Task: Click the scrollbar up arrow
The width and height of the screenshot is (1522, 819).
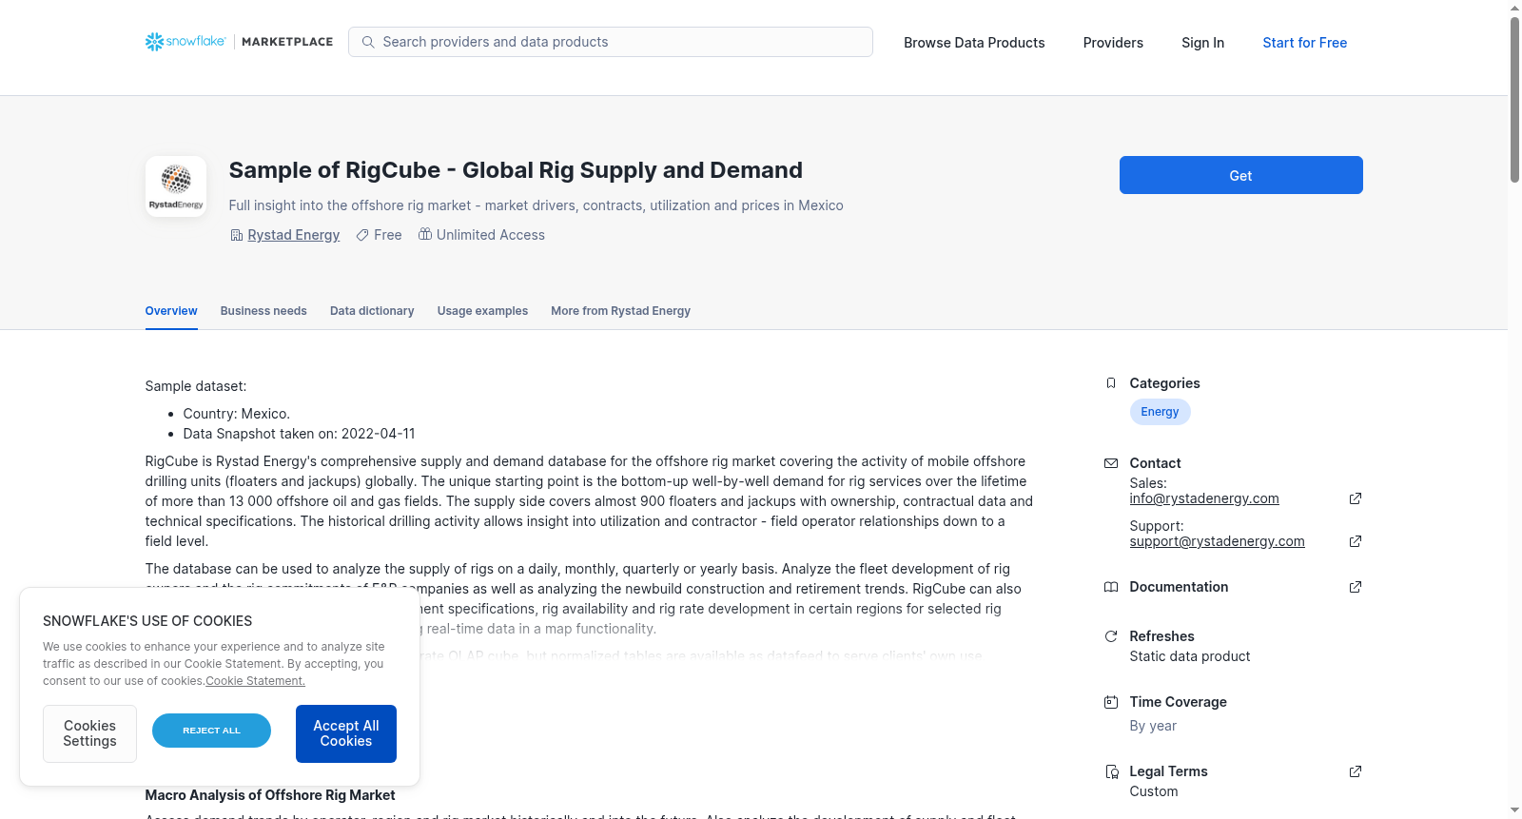Action: (x=1514, y=8)
